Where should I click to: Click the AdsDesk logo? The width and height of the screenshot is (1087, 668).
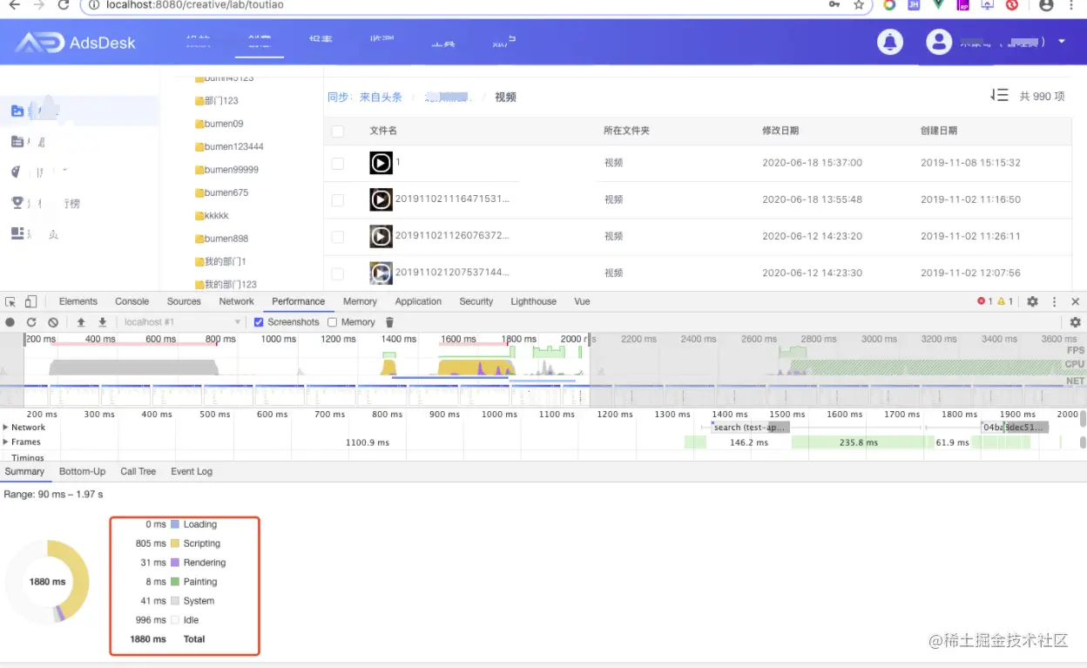[x=76, y=42]
